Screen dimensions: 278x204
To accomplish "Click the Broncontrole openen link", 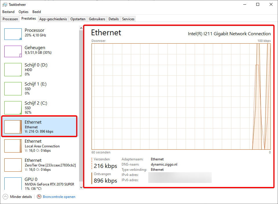I will click(59, 197).
